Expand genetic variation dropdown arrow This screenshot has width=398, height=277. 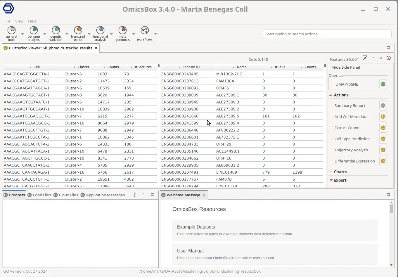67,34
